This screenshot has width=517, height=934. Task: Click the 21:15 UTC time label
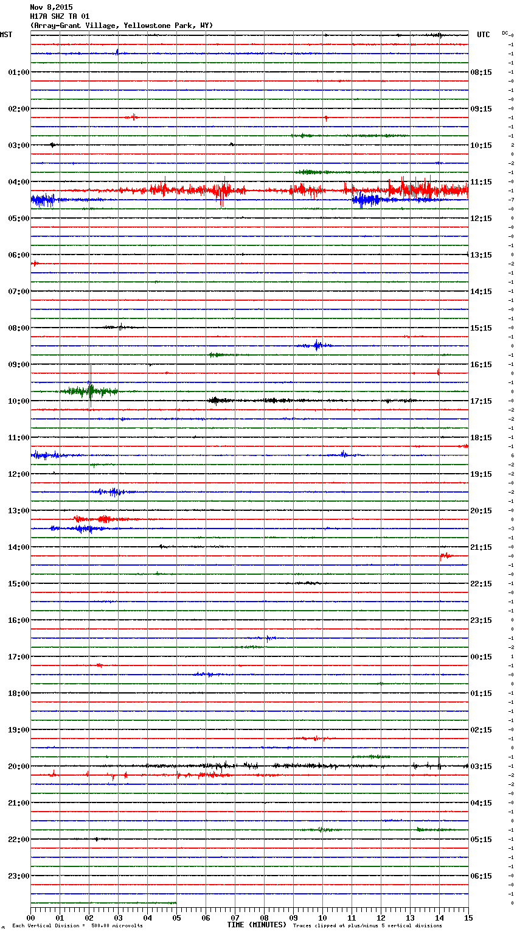pos(481,547)
